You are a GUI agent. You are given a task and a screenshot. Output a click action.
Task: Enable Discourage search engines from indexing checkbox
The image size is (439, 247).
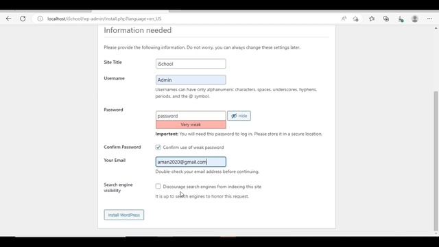pyautogui.click(x=158, y=186)
